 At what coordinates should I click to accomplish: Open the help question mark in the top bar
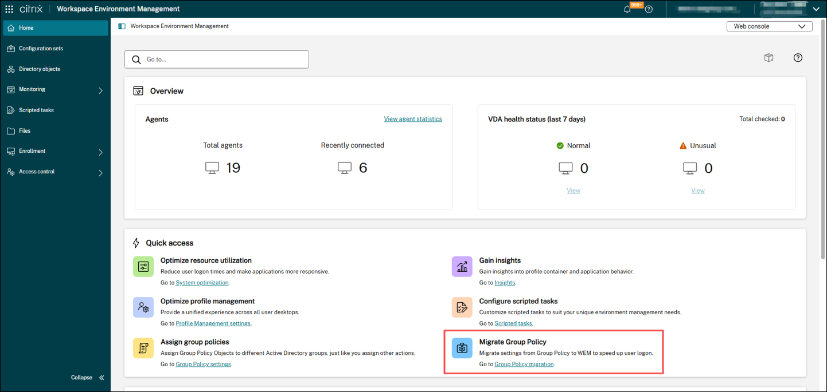coord(648,9)
